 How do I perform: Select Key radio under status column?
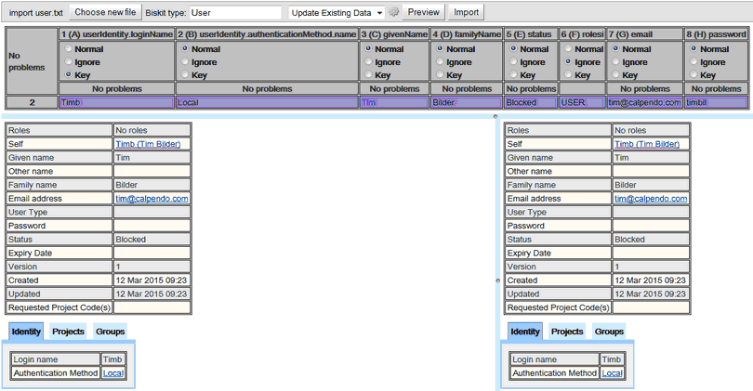point(511,74)
